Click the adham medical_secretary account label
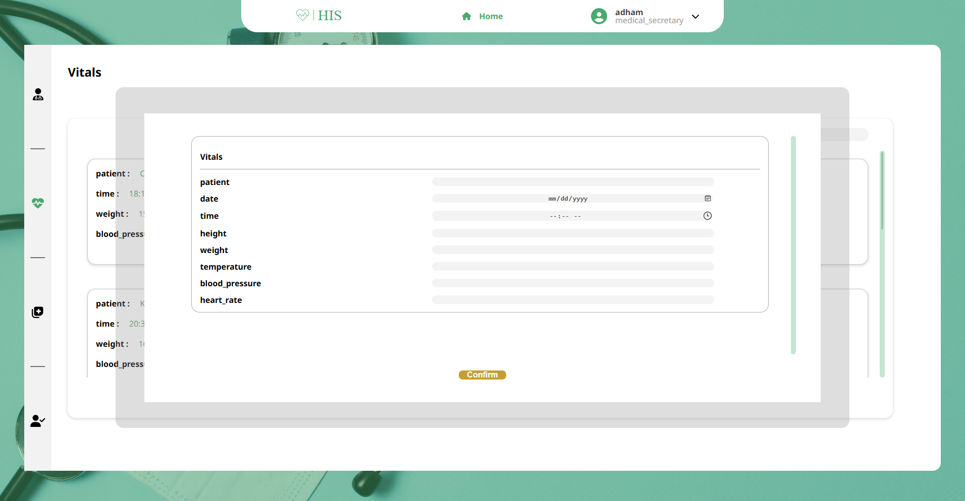This screenshot has height=501, width=965. click(x=649, y=16)
